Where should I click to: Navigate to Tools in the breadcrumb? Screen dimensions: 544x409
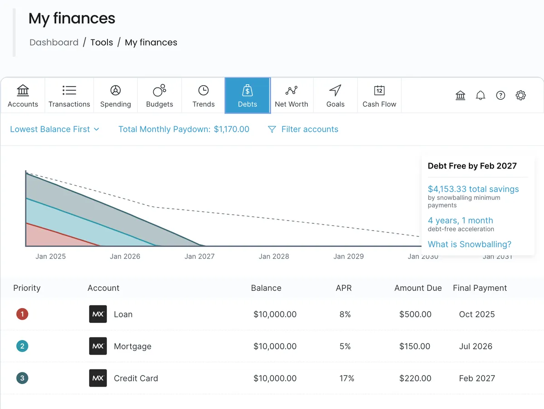pos(102,42)
